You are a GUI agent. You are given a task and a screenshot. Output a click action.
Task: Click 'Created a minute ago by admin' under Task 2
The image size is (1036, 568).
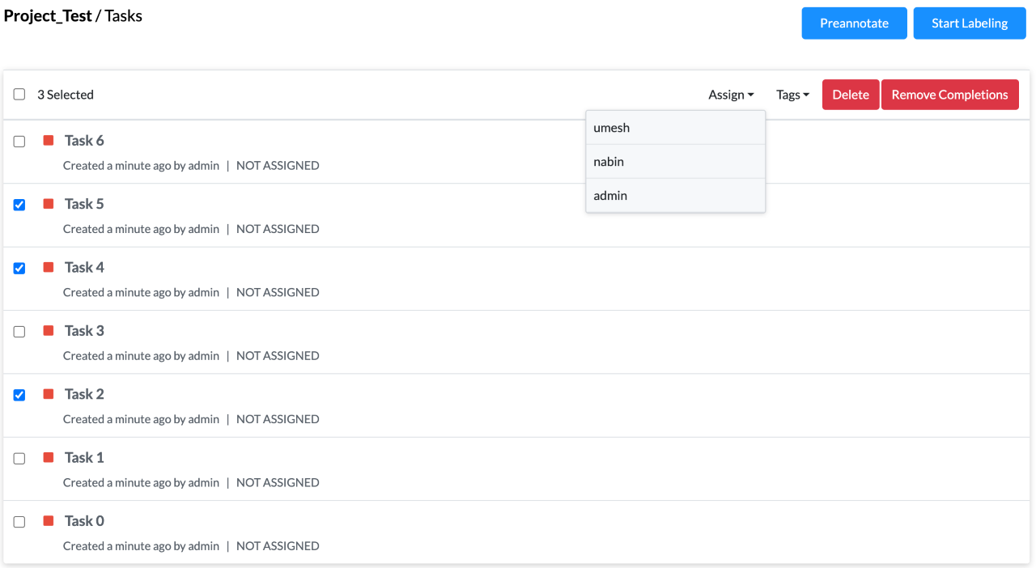142,419
